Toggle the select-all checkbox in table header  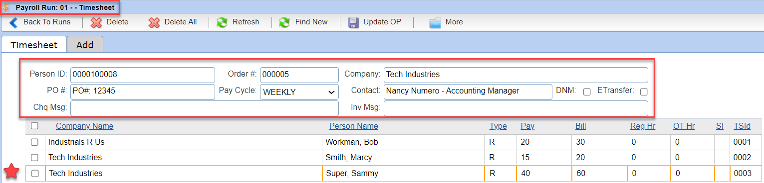34,126
